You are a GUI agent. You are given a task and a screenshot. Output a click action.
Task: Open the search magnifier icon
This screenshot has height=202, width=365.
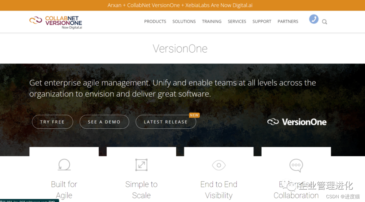[324, 22]
